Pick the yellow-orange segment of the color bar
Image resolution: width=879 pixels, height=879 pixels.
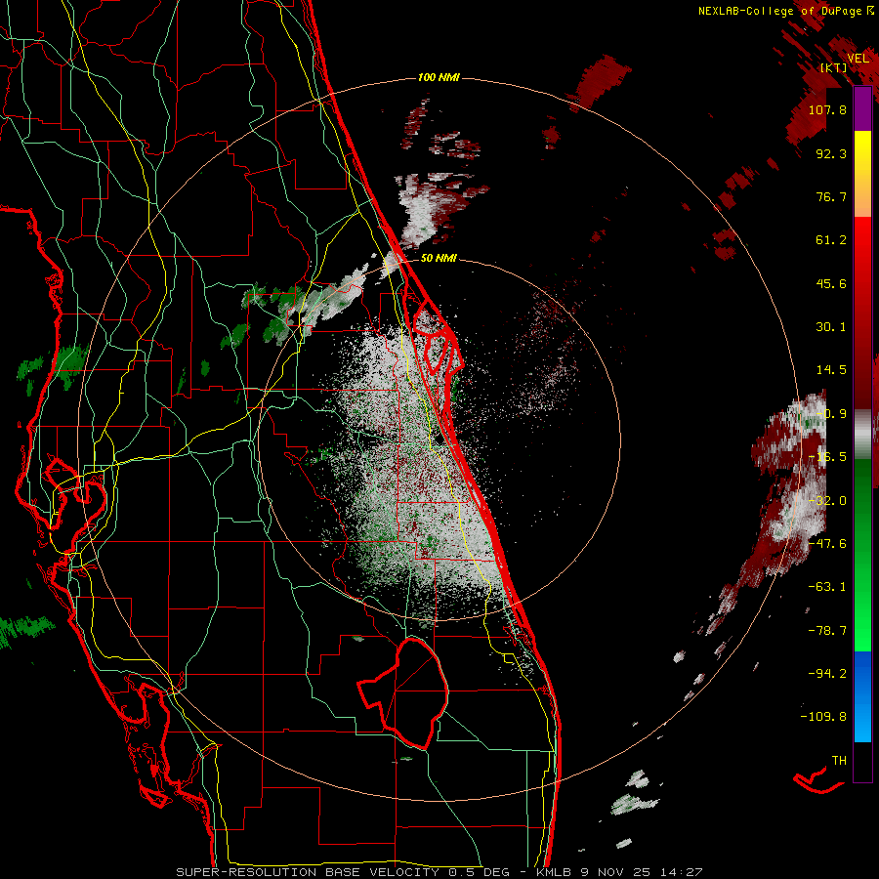pos(862,174)
